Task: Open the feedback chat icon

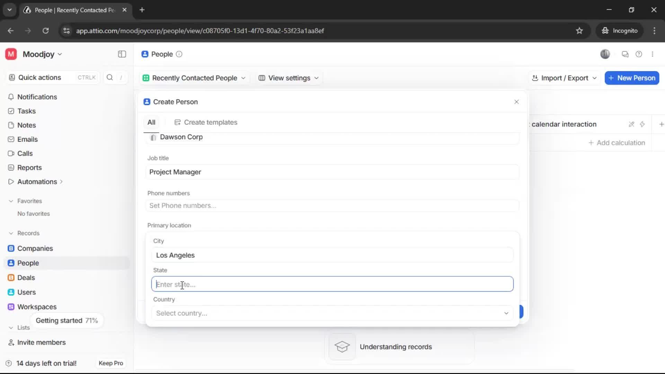Action: pyautogui.click(x=625, y=54)
